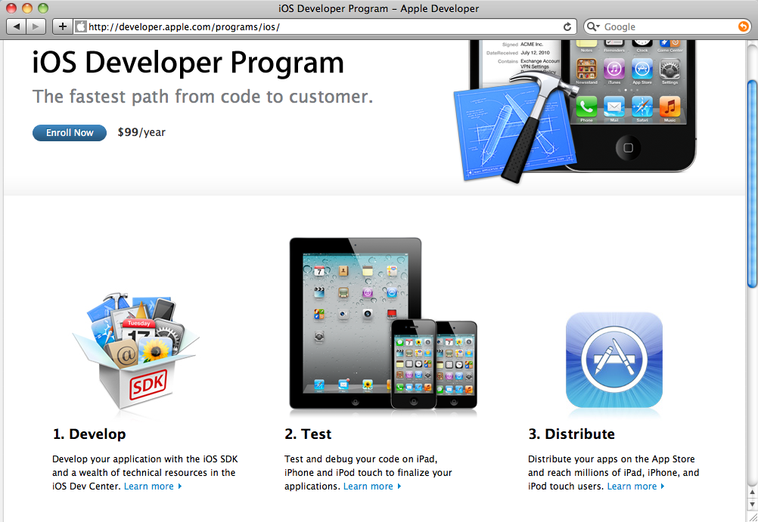Click the iPad and iPhone devices image
The height and width of the screenshot is (522, 758).
pyautogui.click(x=383, y=323)
